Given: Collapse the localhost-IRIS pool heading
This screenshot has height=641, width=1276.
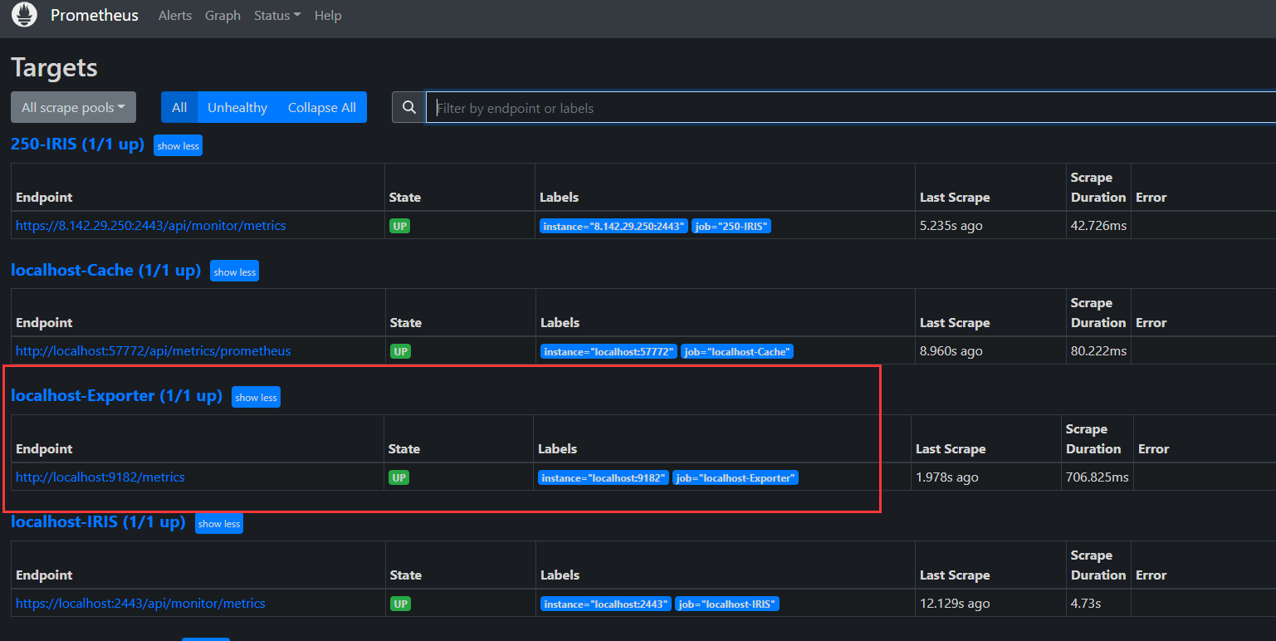Looking at the screenshot, I should tap(98, 522).
